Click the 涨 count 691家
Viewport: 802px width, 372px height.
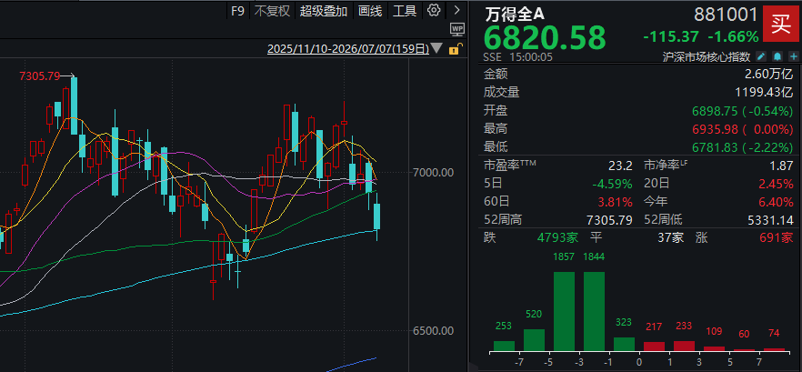[x=775, y=237]
